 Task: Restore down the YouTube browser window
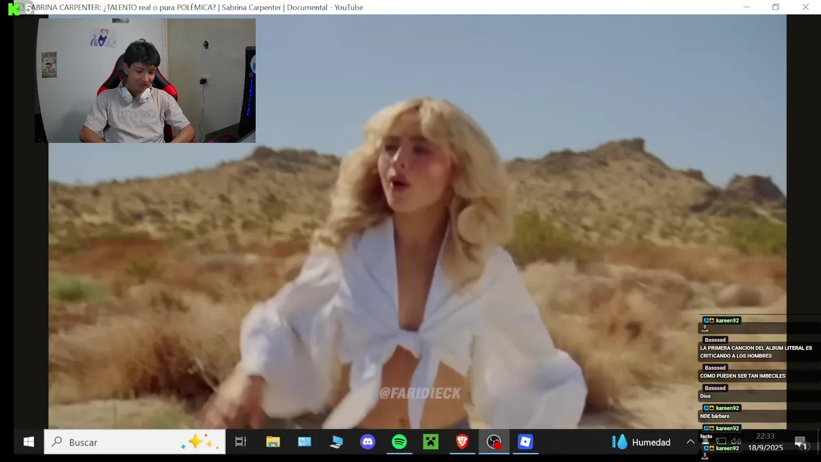click(776, 7)
